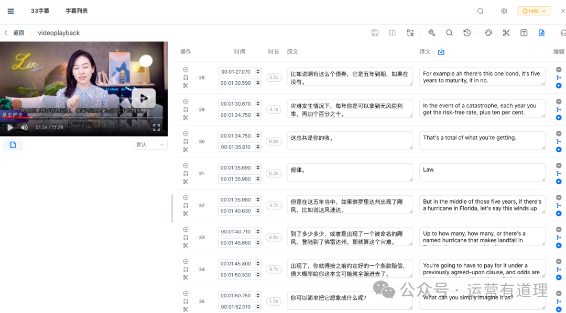The width and height of the screenshot is (566, 313).
Task: Bookmark subtitle row 30
Action: point(185,141)
